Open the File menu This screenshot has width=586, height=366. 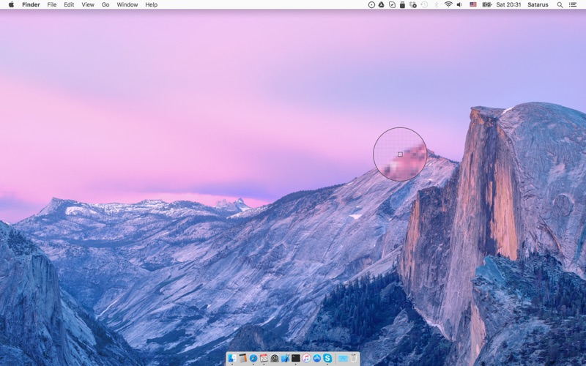(x=52, y=4)
